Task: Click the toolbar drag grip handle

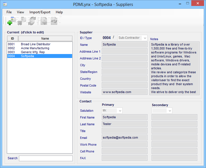Action: (x=4, y=21)
